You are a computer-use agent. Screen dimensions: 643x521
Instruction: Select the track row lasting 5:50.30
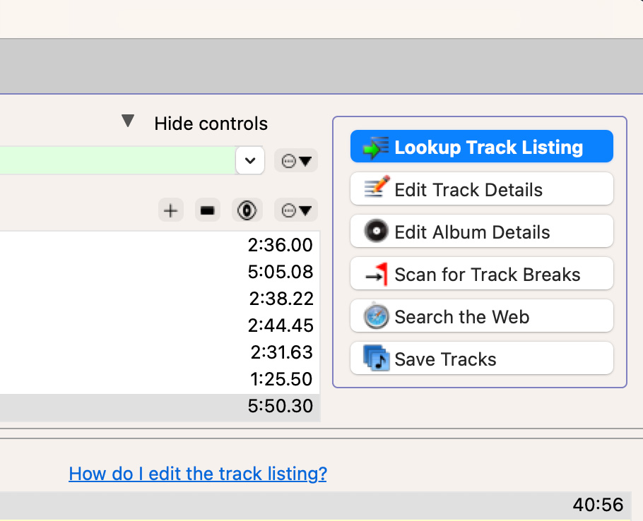click(x=159, y=406)
